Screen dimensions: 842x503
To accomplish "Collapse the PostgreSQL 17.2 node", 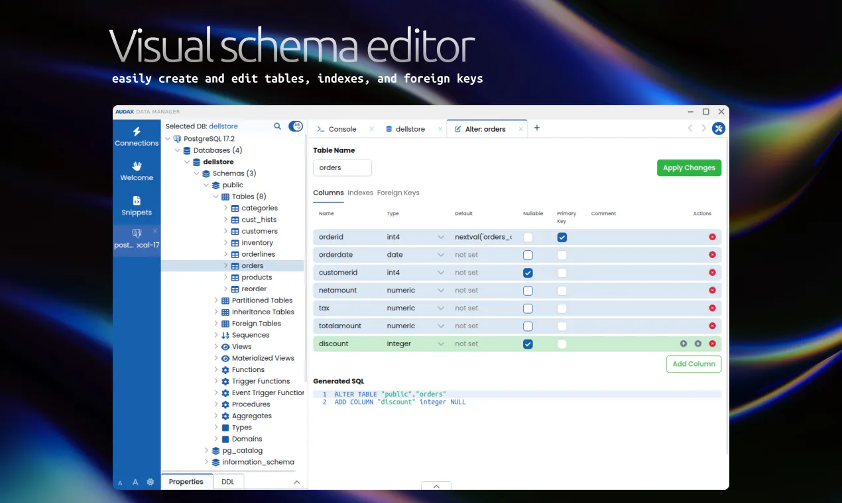I will point(167,139).
